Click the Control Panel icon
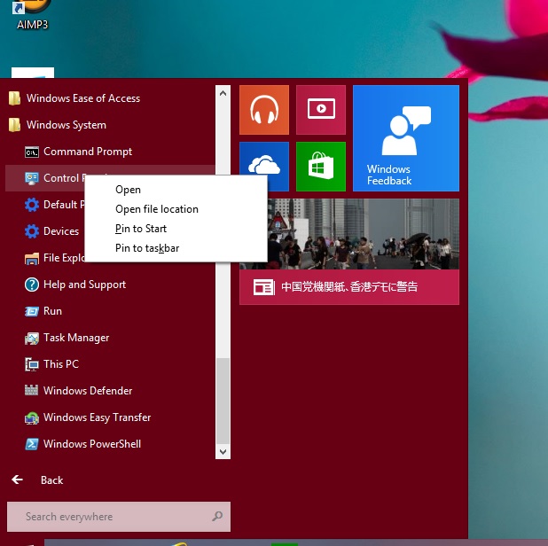The width and height of the screenshot is (548, 546). (32, 178)
